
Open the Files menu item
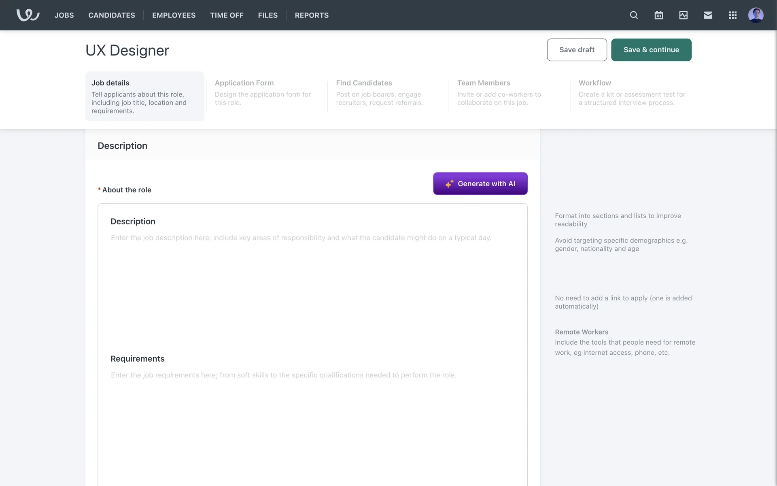pos(267,15)
